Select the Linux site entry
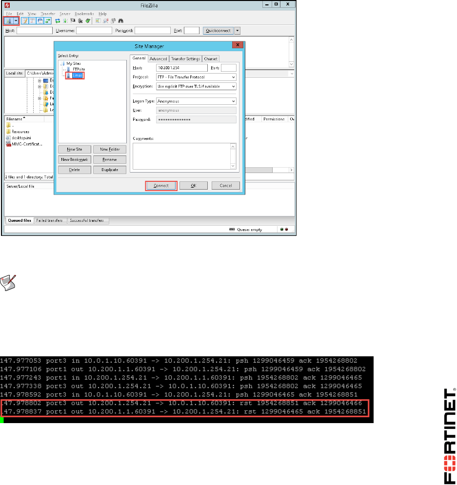This screenshot has width=457, height=485. pyautogui.click(x=75, y=75)
